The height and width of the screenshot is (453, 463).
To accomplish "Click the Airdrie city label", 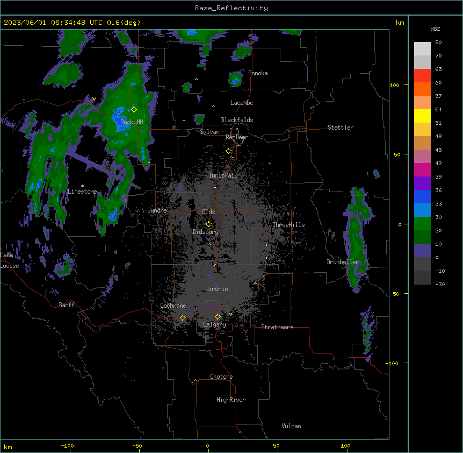I will click(x=216, y=289).
